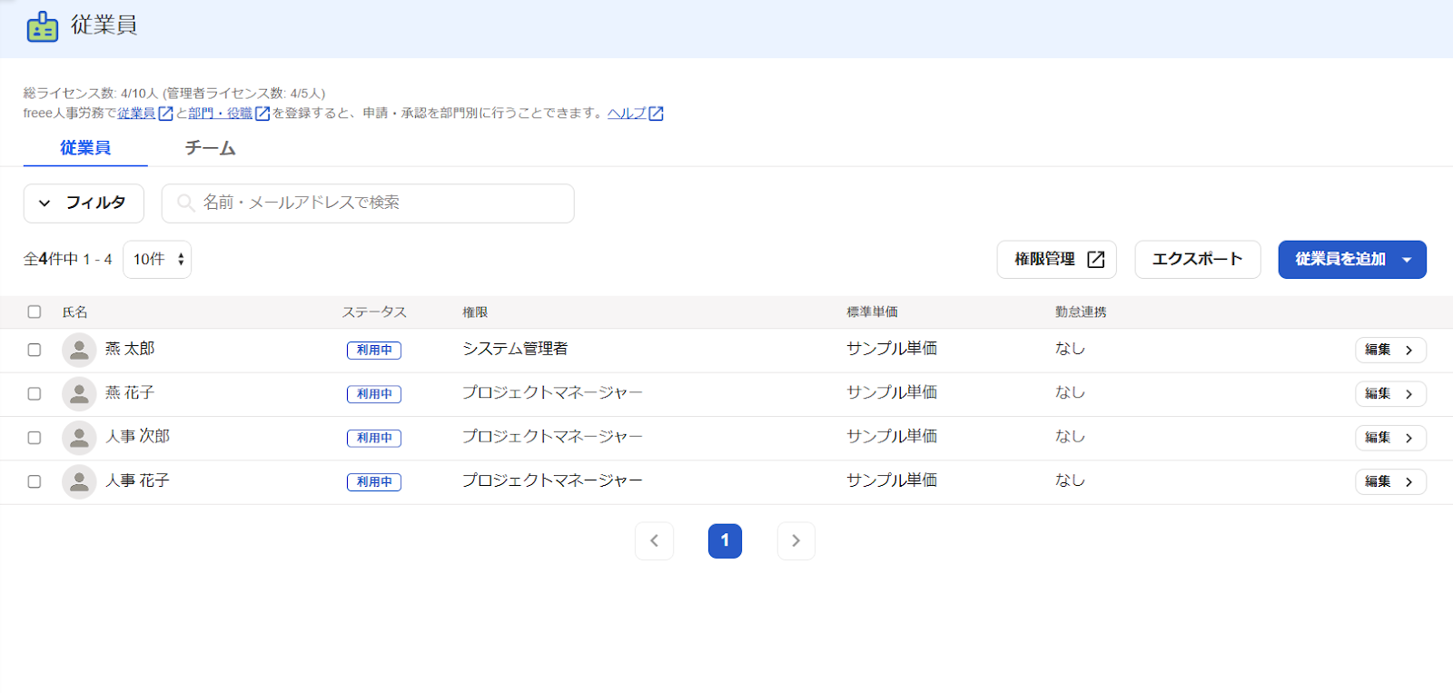Image resolution: width=1453 pixels, height=693 pixels.
Task: Open the 10件 page-size selector
Action: click(157, 260)
